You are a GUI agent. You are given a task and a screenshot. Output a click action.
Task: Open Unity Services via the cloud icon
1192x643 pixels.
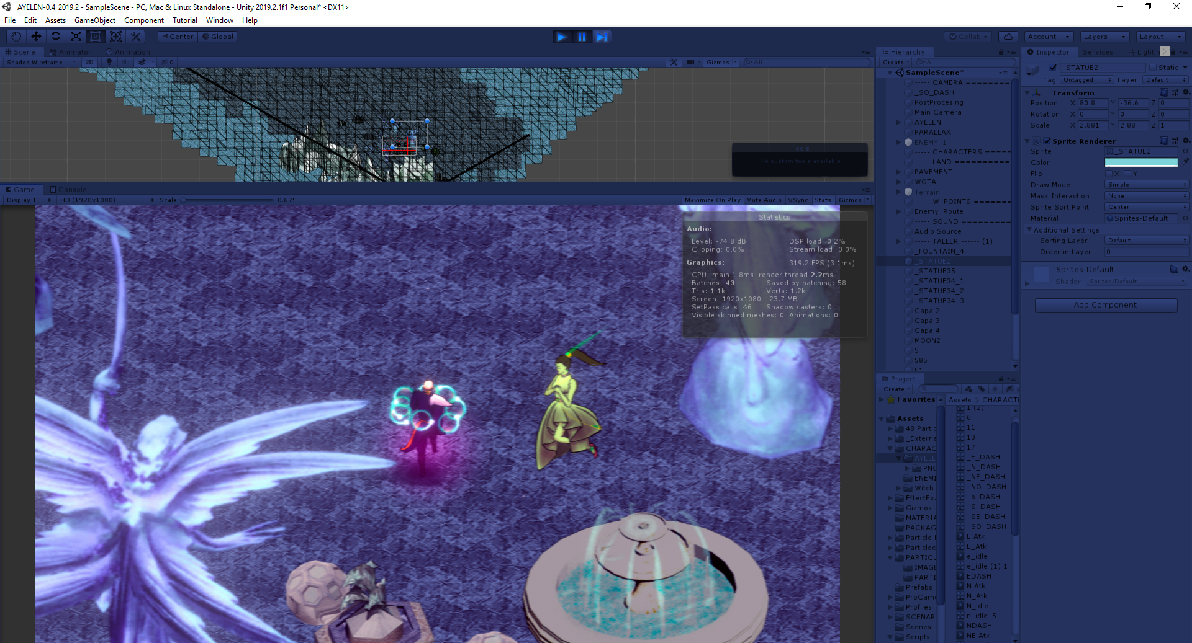pyautogui.click(x=1009, y=37)
